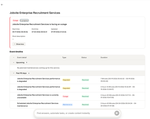Click the Jobvite Enterprise Recruitment Services page title

(x=35, y=13)
